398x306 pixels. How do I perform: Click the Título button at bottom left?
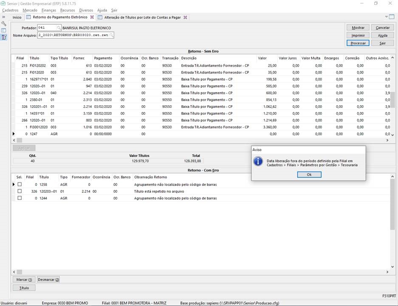tap(24, 288)
